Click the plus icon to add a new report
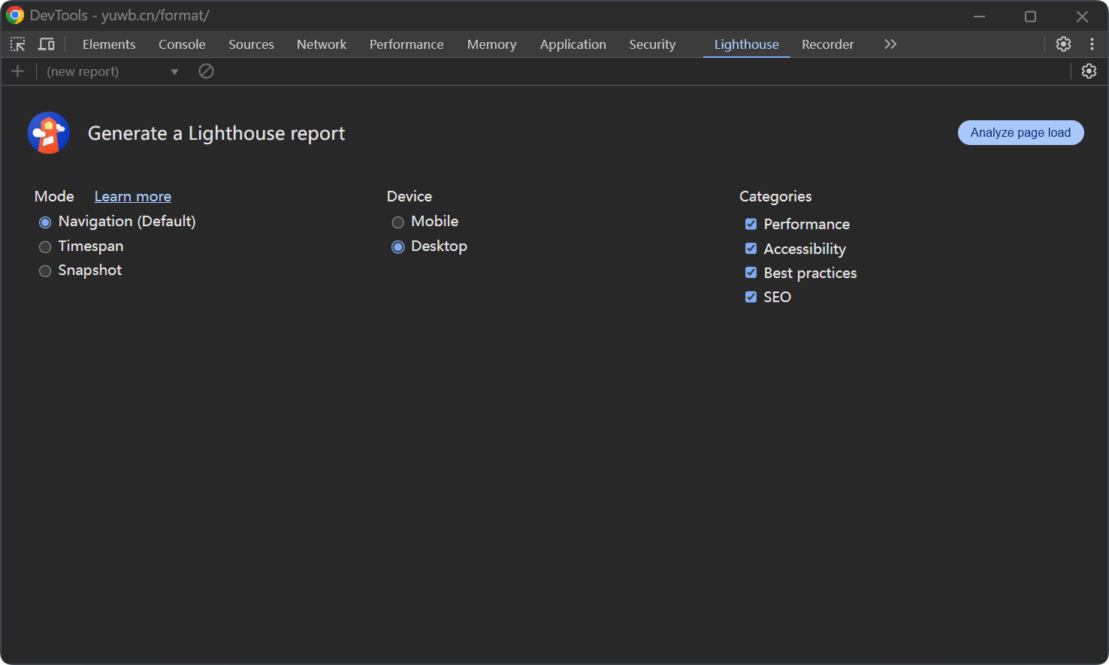 18,71
